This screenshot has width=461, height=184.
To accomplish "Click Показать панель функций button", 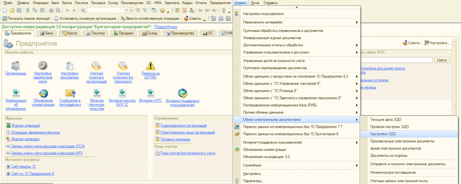I will point(26,19).
